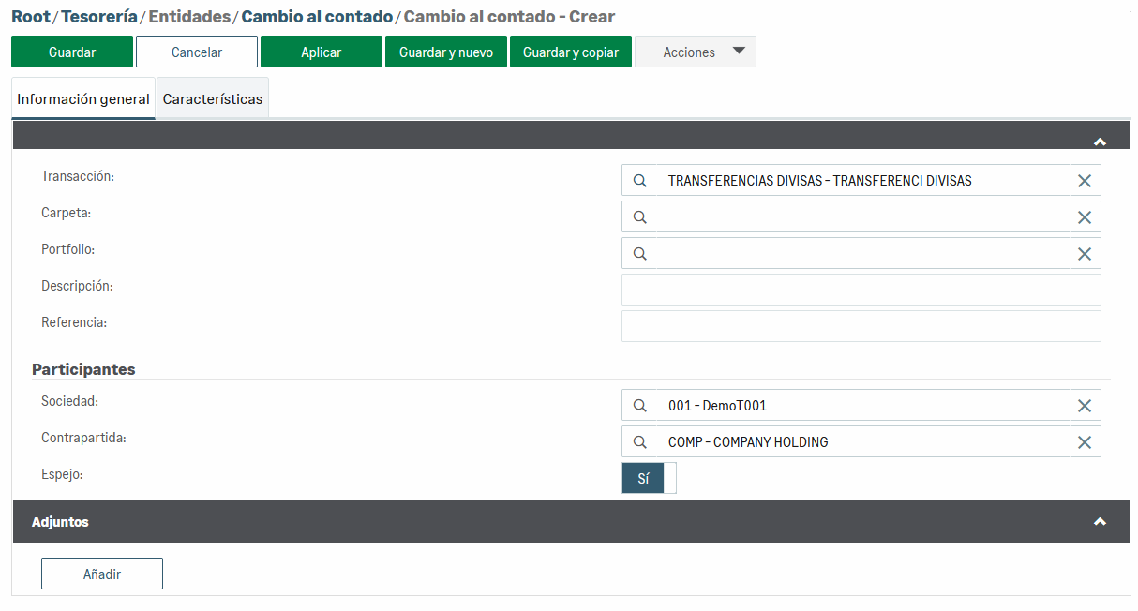1138x611 pixels.
Task: Search for a Portfolio using magnifier
Action: (x=640, y=254)
